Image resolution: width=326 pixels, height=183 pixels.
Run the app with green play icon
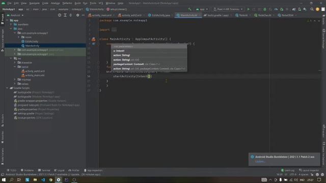[248, 9]
